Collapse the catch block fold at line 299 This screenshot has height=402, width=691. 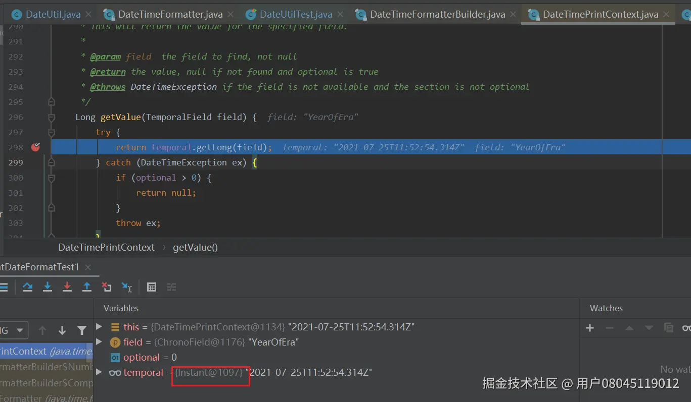point(51,163)
